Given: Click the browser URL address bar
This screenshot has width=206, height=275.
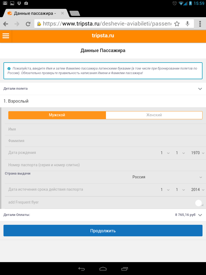Looking at the screenshot, I should 107,24.
